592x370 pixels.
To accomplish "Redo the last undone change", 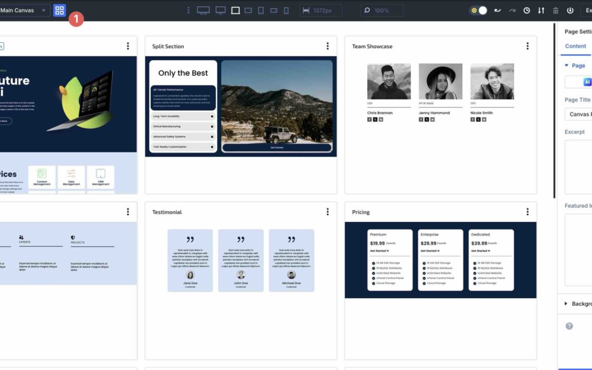I will (x=512, y=10).
